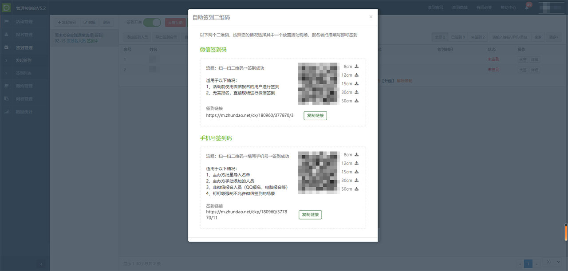Image resolution: width=568 pixels, height=271 pixels.
Task: Copy the WeChat check-in link with 复制链接
Action: pyautogui.click(x=315, y=116)
